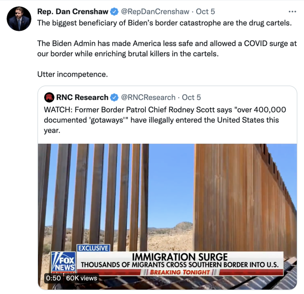Play the Fox News border wall video
The image size is (304, 294).
pyautogui.click(x=167, y=216)
